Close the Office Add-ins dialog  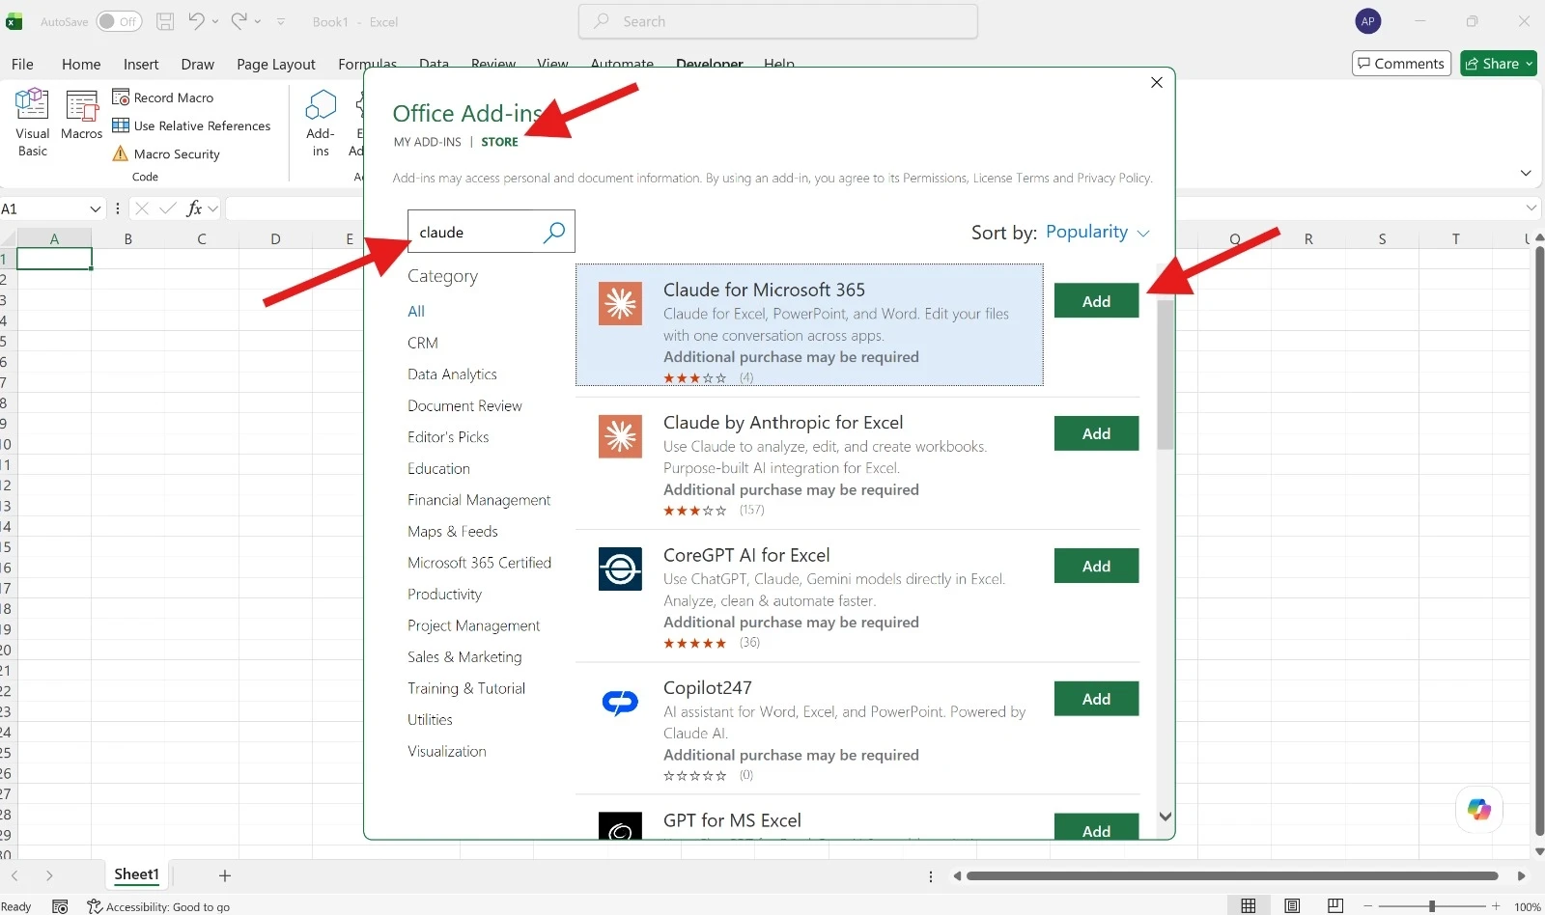click(x=1157, y=83)
